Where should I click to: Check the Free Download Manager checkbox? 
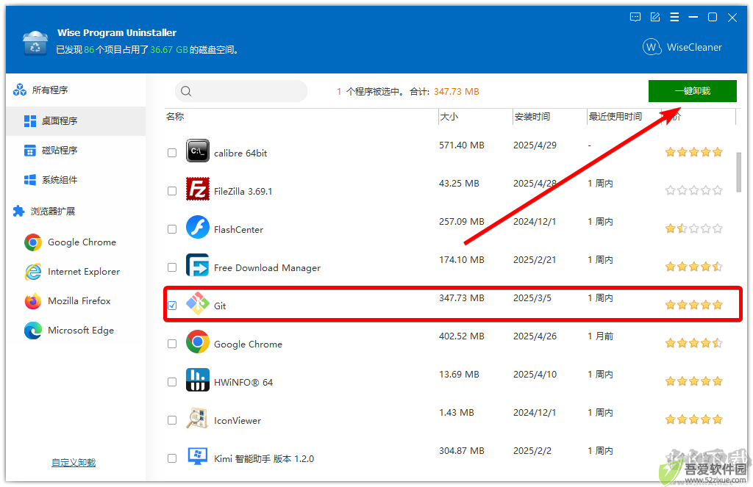(172, 267)
